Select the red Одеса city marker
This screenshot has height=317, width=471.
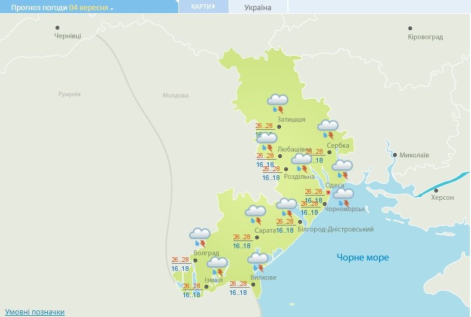329,193
